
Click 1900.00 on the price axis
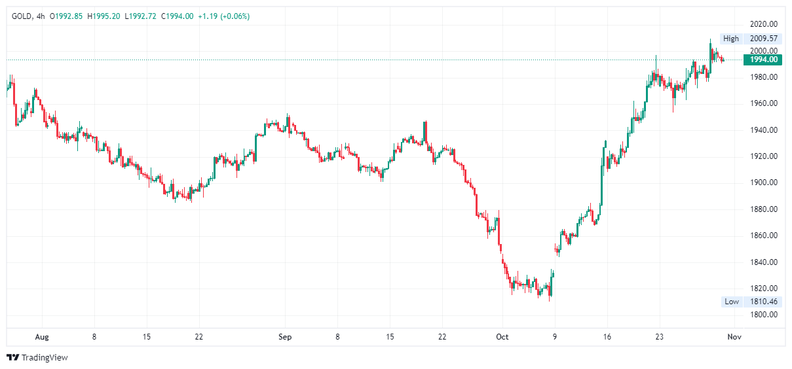click(x=764, y=183)
